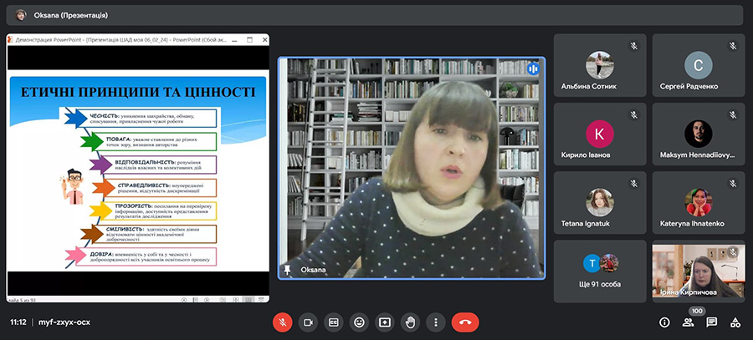Raise your hand

410,322
